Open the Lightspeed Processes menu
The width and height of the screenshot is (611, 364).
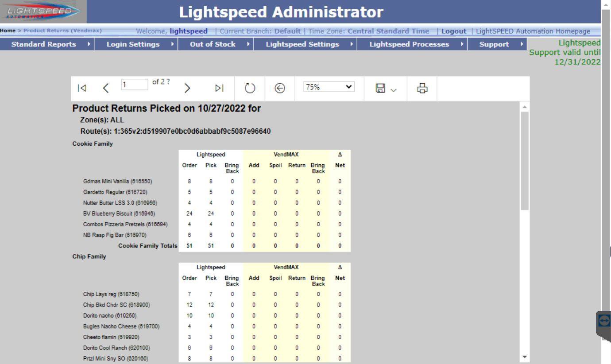tap(412, 44)
